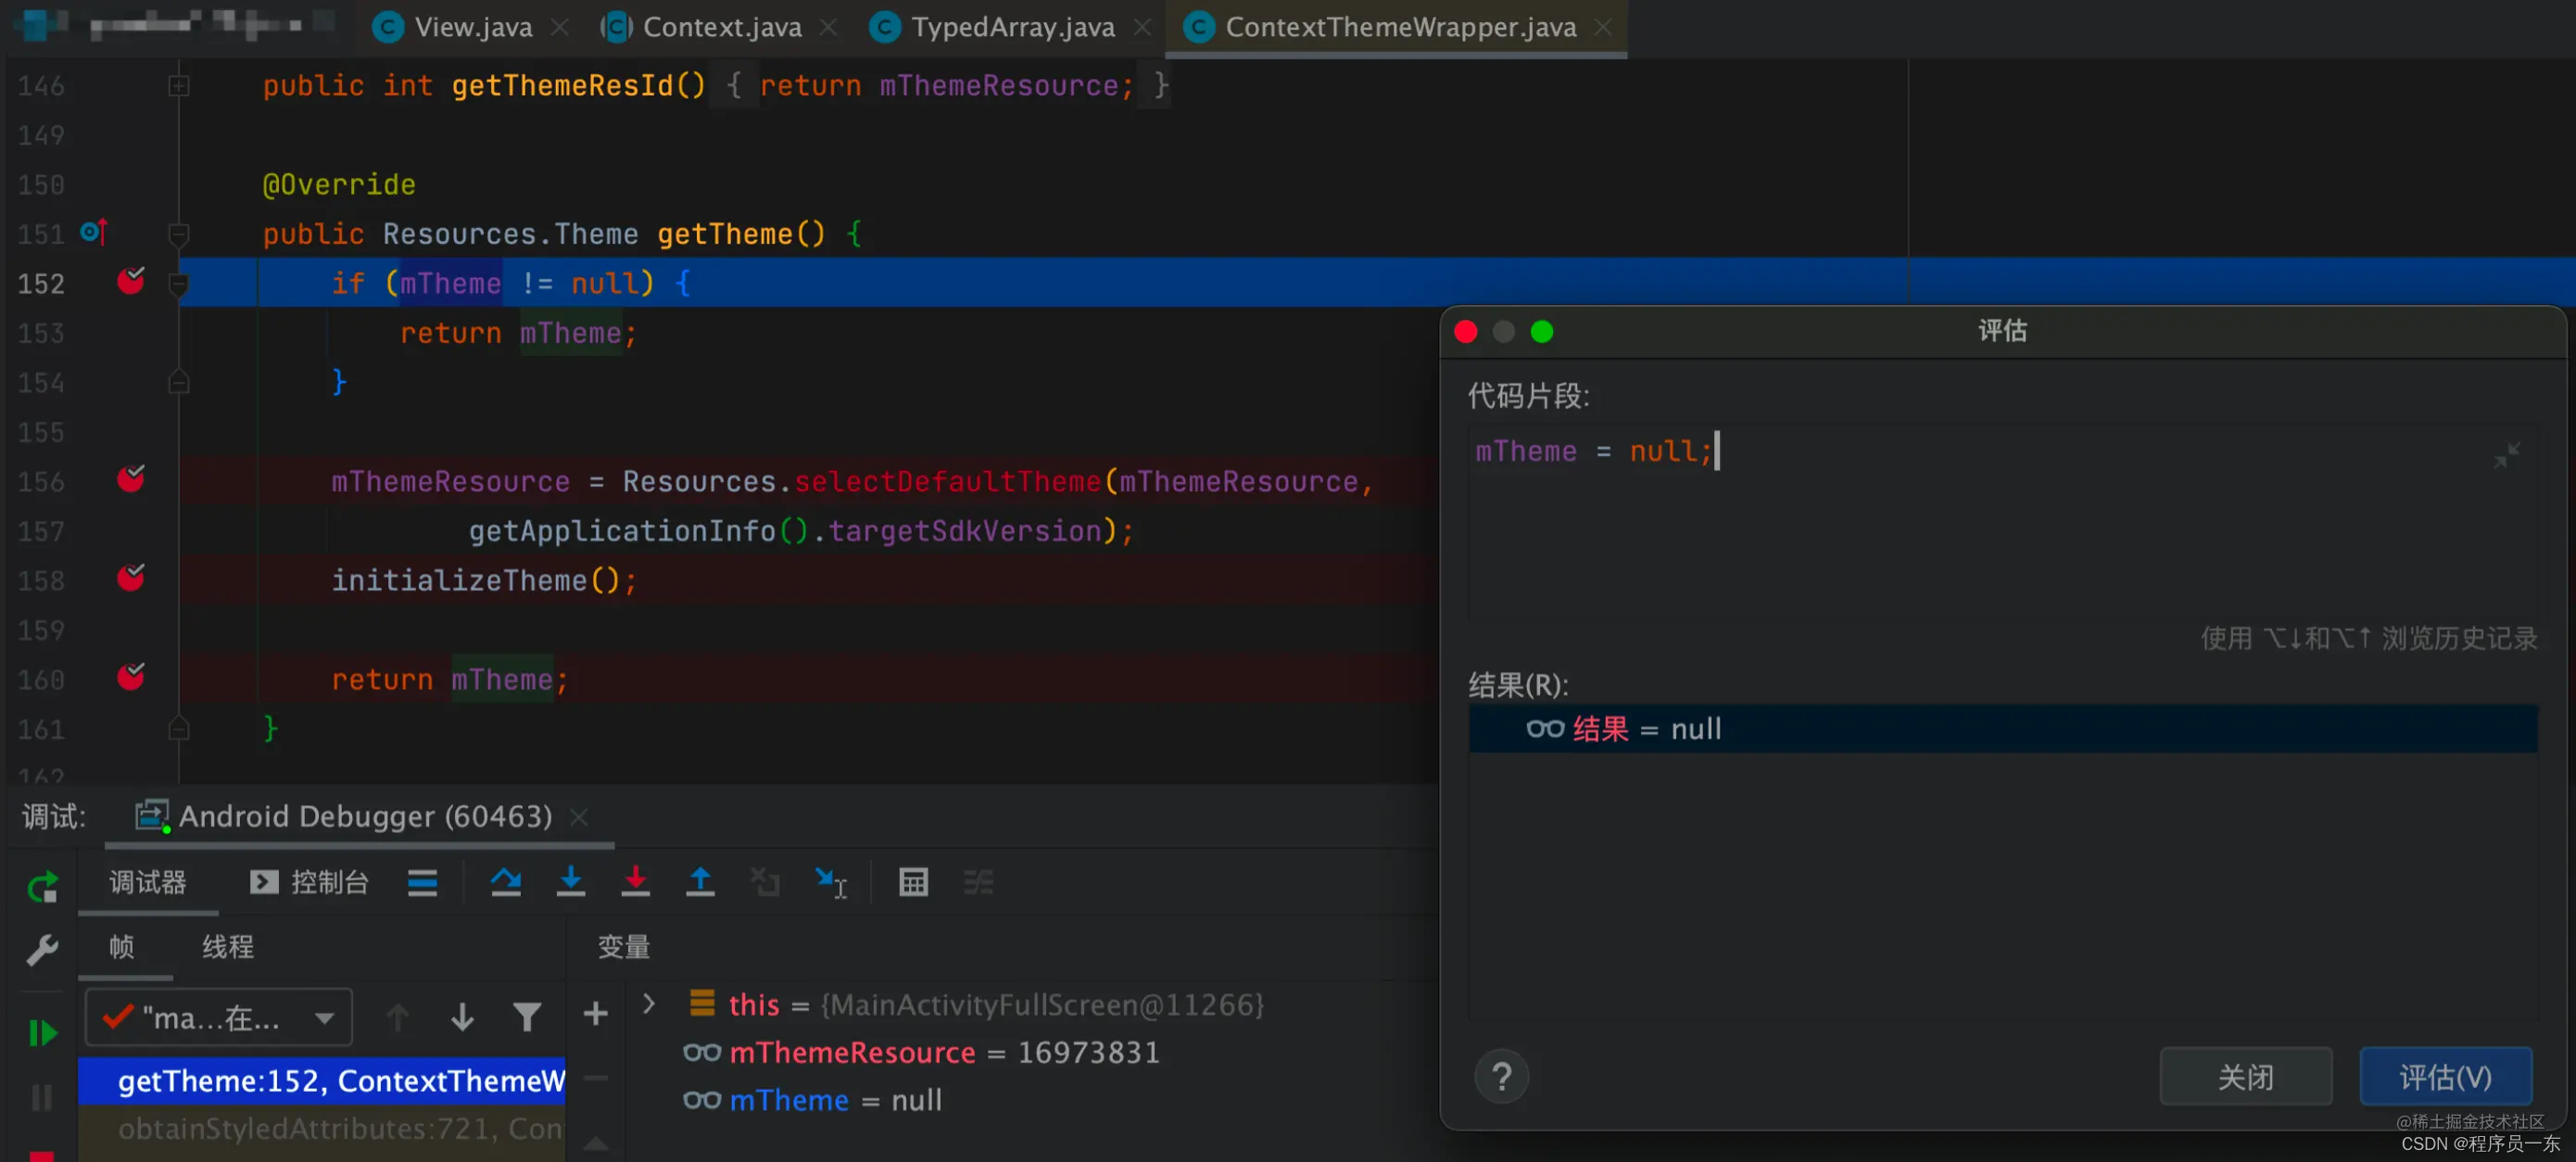The width and height of the screenshot is (2576, 1162).
Task: Click the Step Out arrow icon
Action: pos(700,882)
